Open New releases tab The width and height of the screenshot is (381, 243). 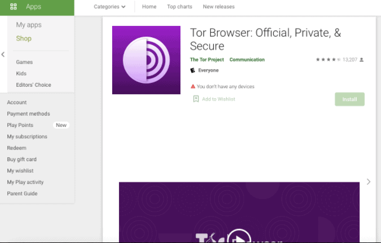click(x=219, y=7)
